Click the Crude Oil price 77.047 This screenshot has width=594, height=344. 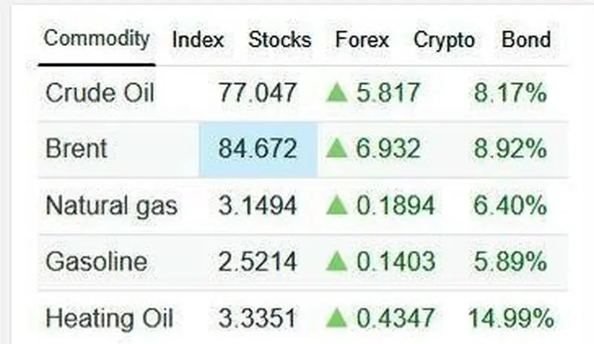(x=258, y=93)
